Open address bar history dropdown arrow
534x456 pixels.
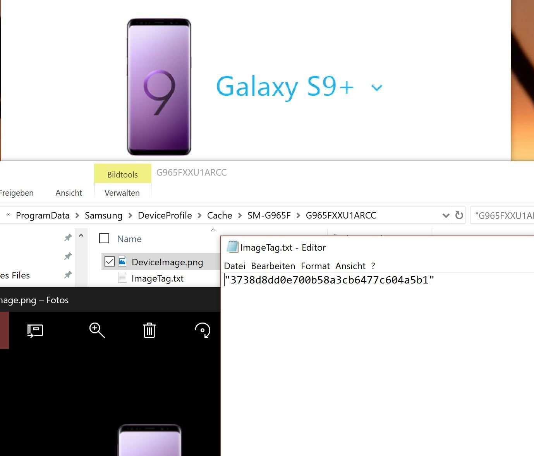[x=446, y=215]
